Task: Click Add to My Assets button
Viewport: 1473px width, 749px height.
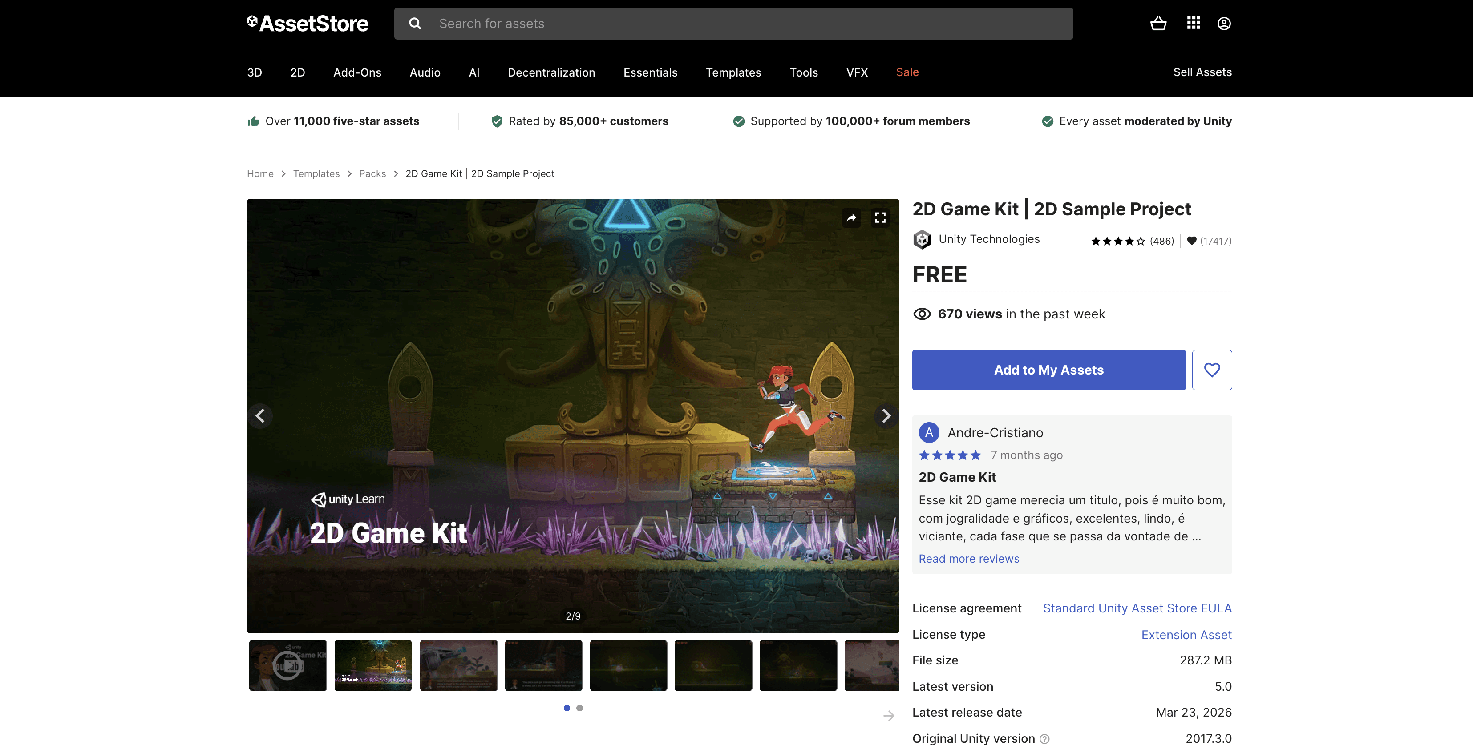Action: [x=1049, y=370]
